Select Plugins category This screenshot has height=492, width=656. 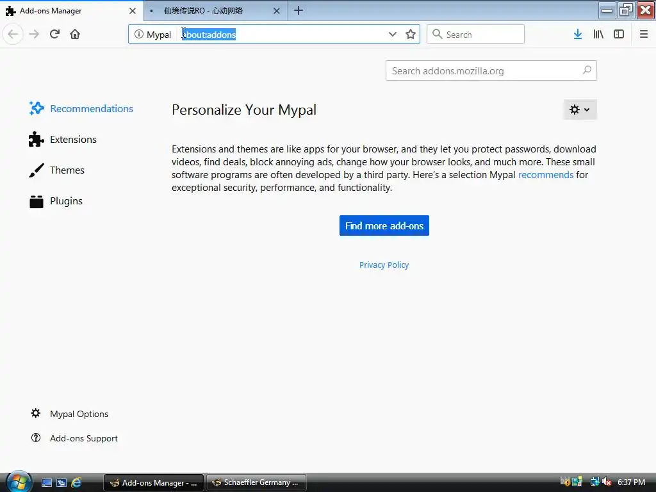(x=56, y=201)
